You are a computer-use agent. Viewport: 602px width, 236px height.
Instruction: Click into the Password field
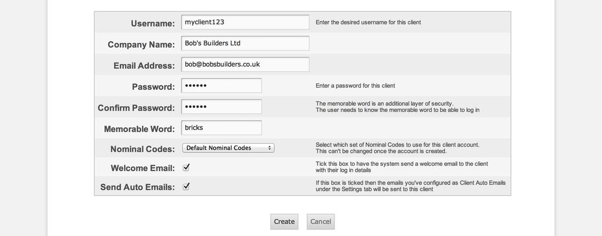[222, 86]
